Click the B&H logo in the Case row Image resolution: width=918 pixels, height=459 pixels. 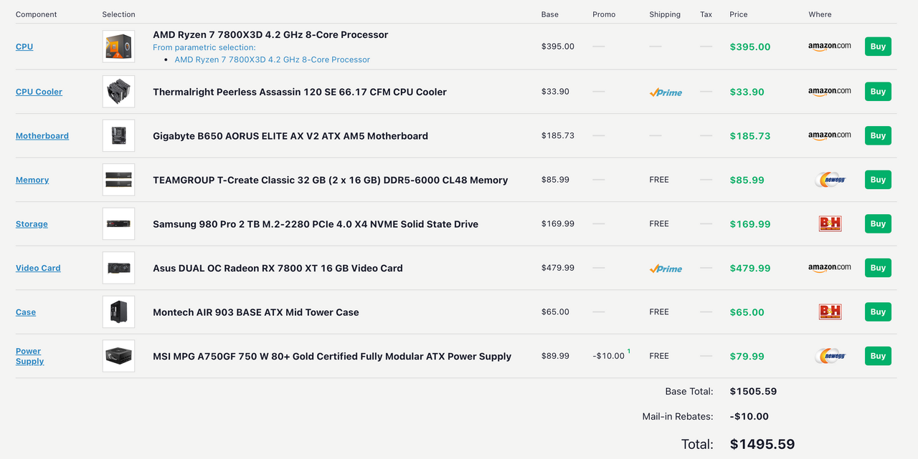tap(830, 312)
